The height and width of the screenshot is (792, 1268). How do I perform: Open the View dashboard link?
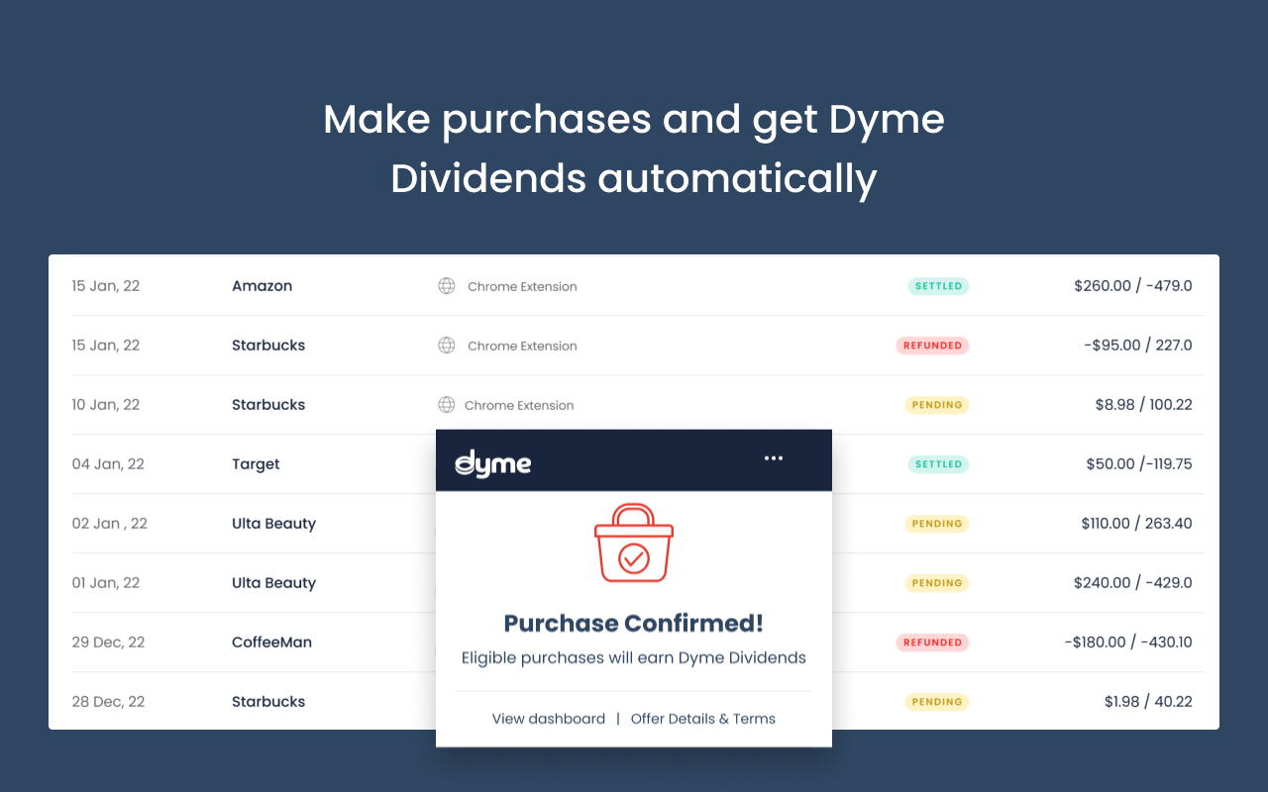coord(549,719)
